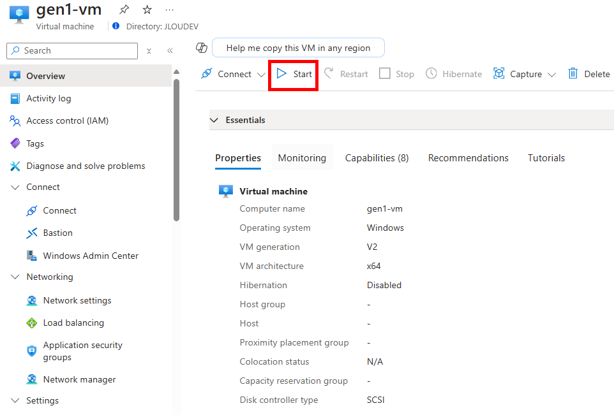Open Access control (IAM) in sidebar
614x415 pixels.
[68, 121]
